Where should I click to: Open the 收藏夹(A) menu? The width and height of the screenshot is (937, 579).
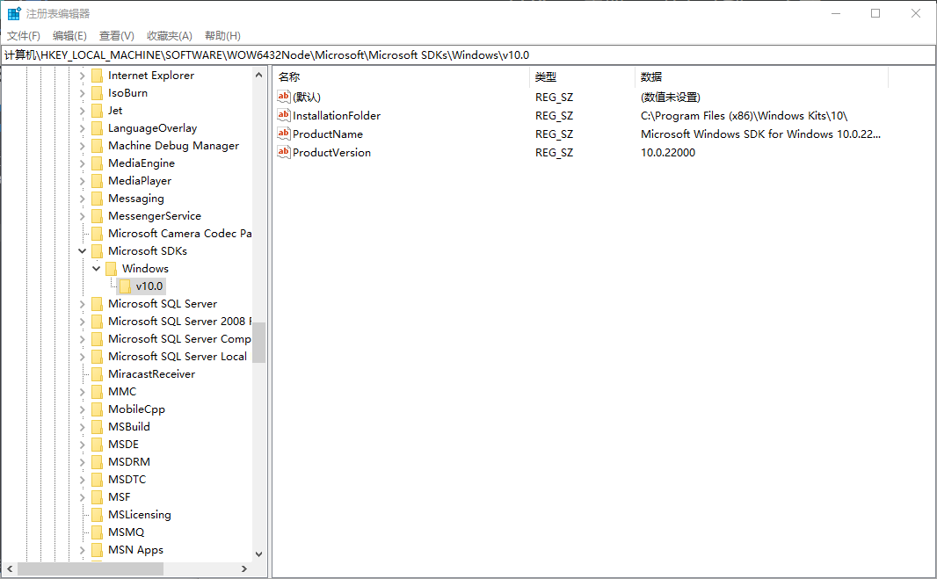[x=169, y=36]
